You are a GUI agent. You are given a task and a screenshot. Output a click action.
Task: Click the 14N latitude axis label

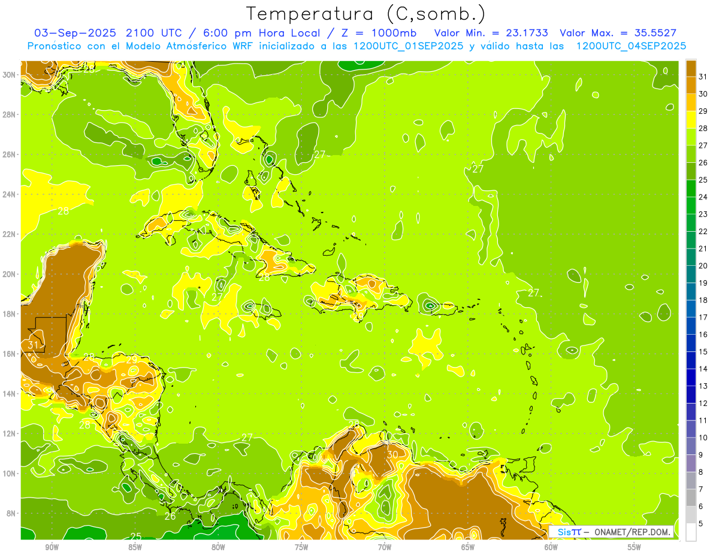[9, 393]
